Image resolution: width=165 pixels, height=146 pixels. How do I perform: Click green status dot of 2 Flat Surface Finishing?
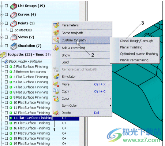11,67
